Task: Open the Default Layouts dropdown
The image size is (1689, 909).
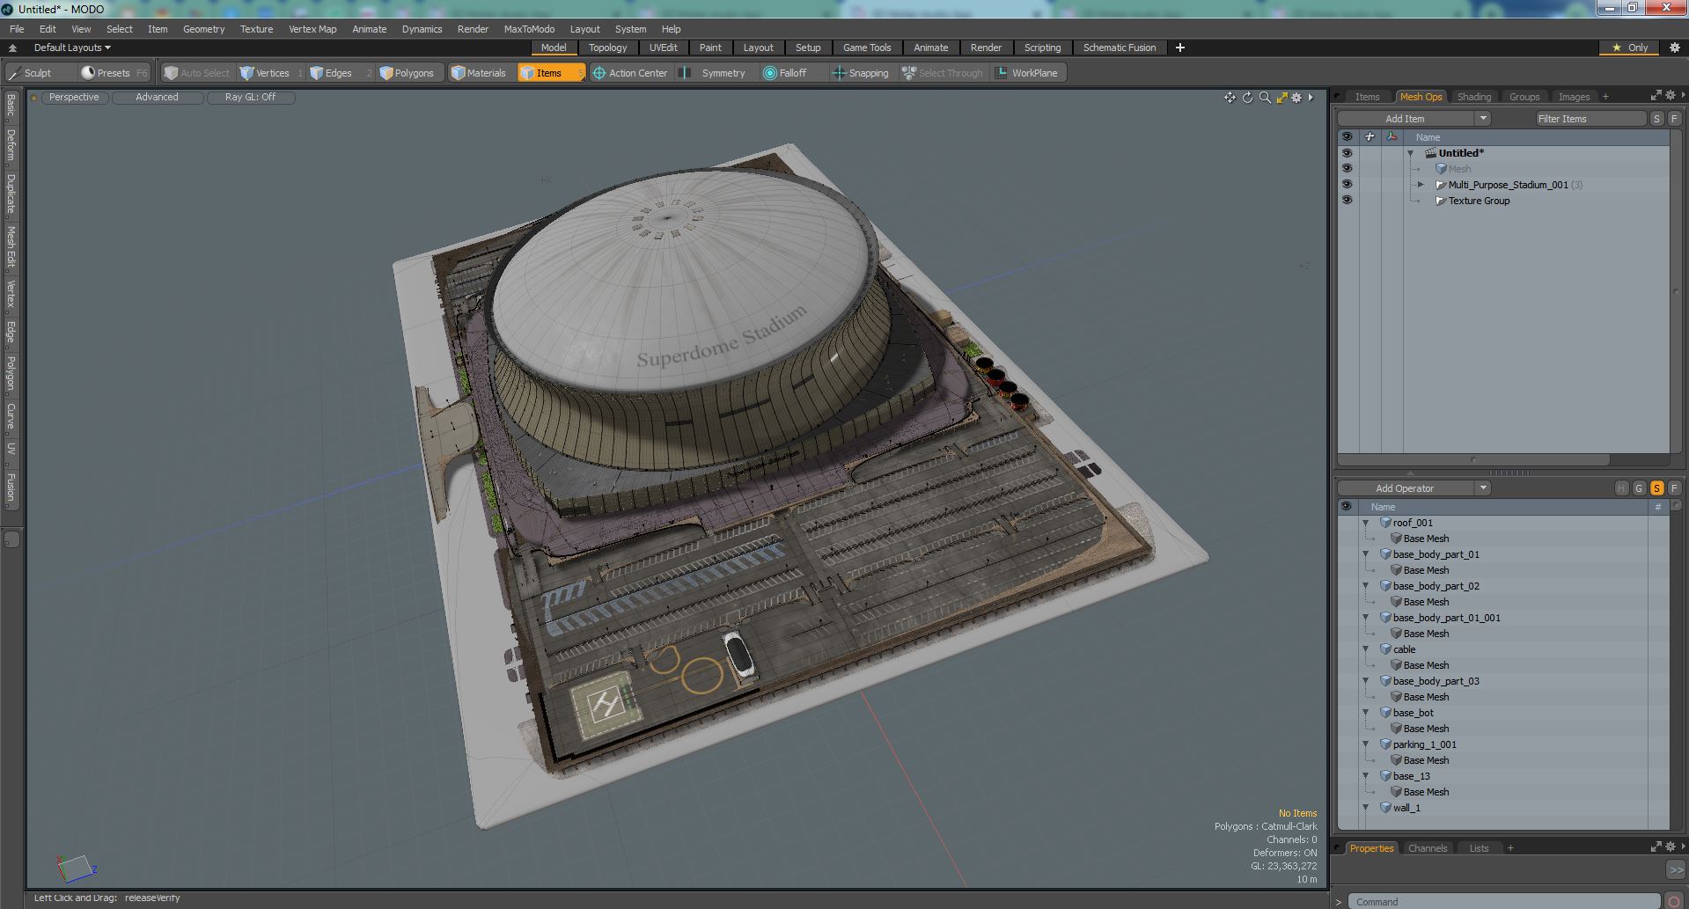Action: pyautogui.click(x=72, y=48)
